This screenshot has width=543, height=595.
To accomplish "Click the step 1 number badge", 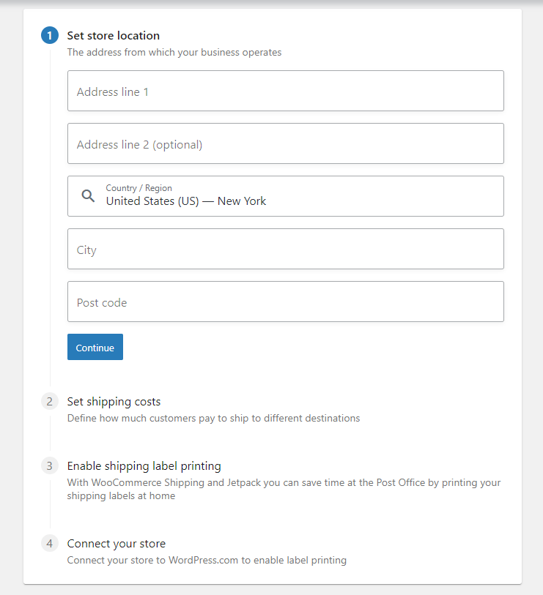I will (50, 35).
